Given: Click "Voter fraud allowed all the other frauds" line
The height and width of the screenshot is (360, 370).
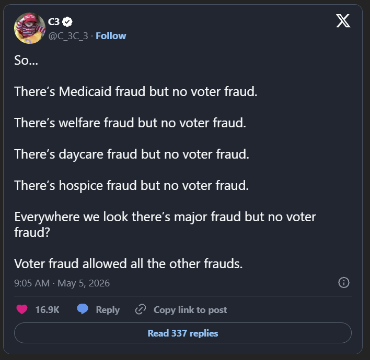Looking at the screenshot, I should [x=129, y=263].
